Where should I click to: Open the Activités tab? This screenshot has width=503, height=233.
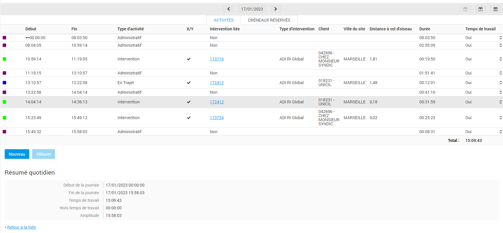click(224, 20)
